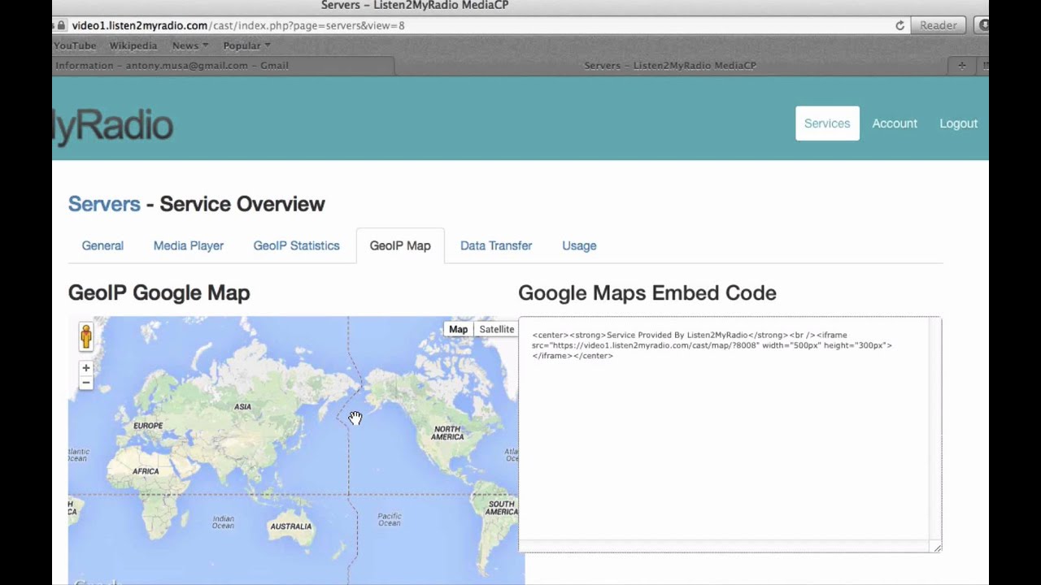
Task: Click the SOUTH AMERICA map label
Action: click(501, 508)
